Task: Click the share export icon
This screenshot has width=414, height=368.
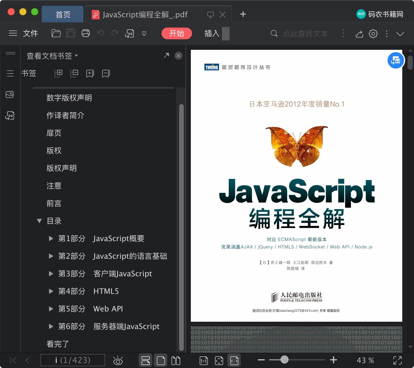Action: (x=359, y=34)
